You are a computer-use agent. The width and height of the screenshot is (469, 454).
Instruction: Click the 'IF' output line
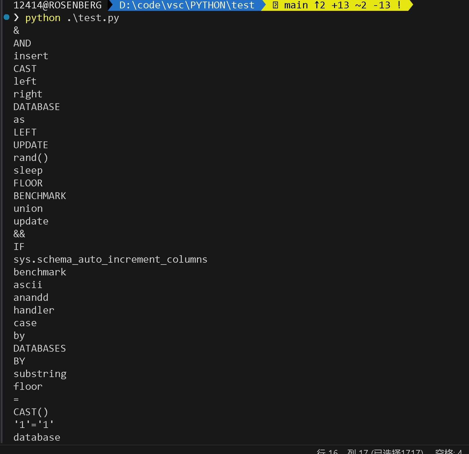[19, 247]
